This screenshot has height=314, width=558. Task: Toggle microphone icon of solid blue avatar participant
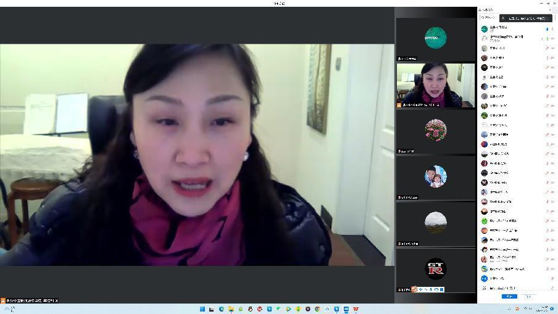coord(552,278)
